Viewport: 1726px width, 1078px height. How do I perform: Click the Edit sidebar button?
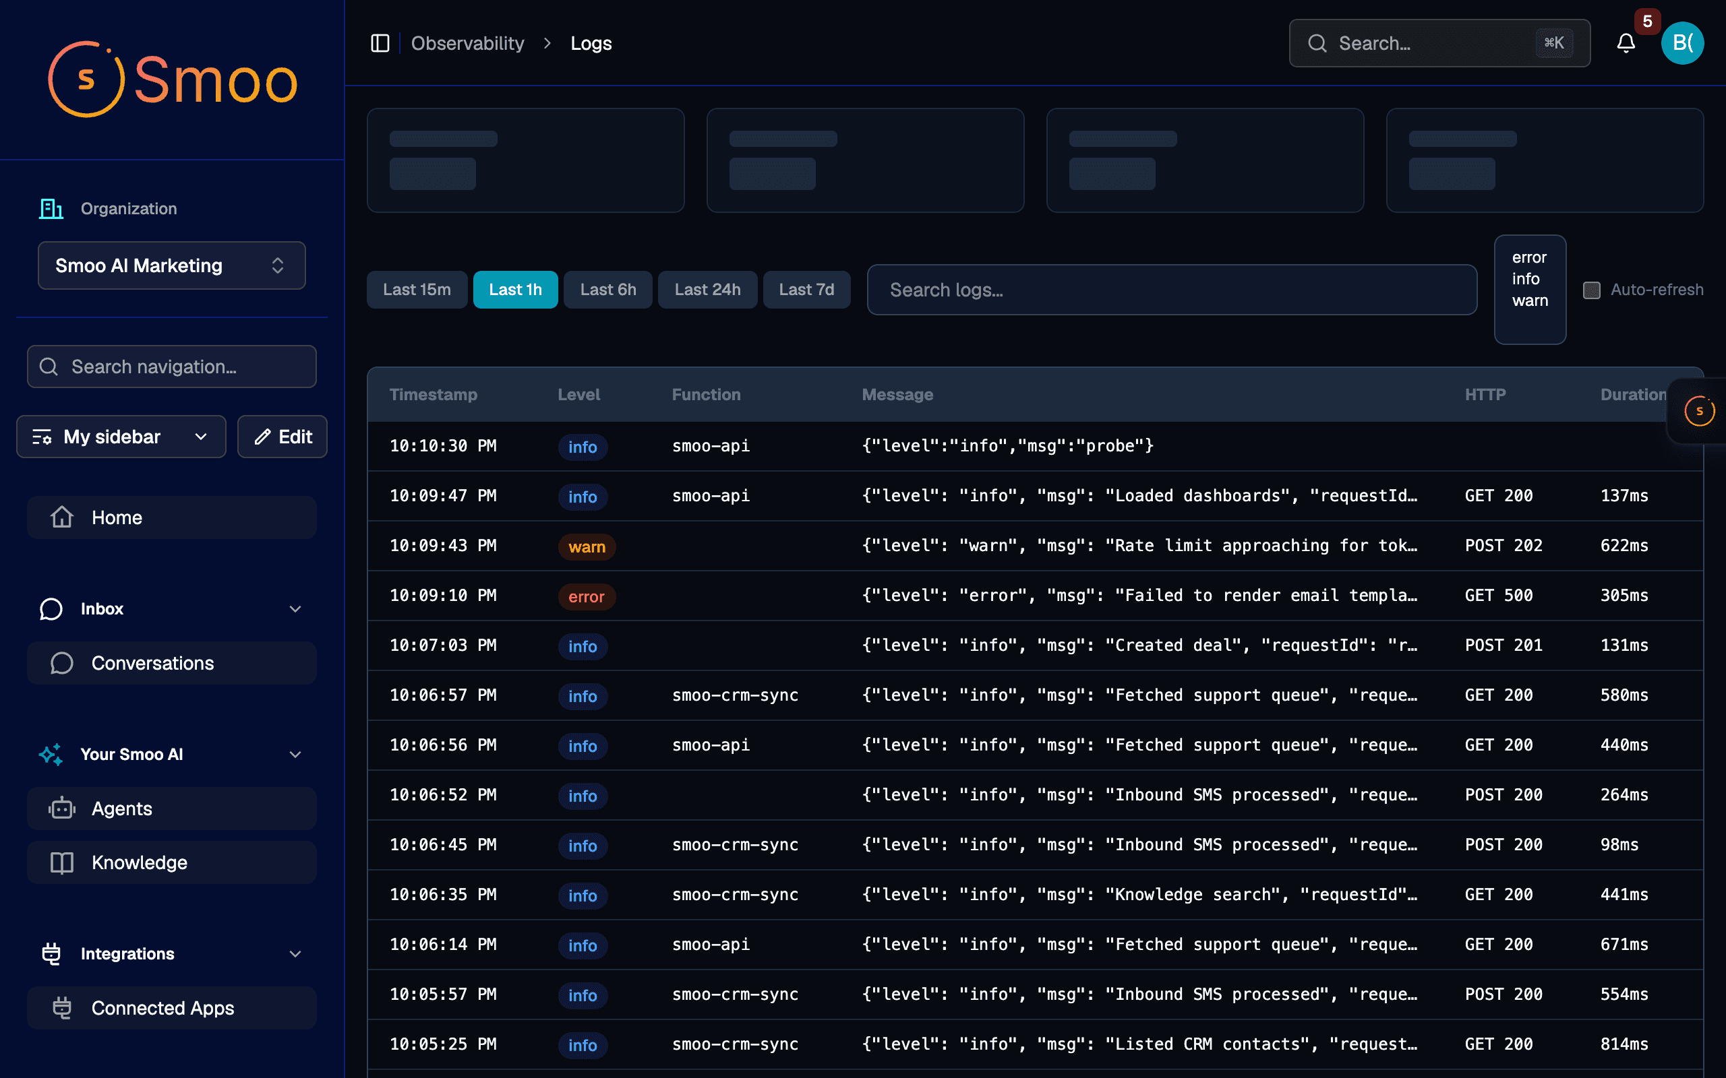click(x=282, y=437)
